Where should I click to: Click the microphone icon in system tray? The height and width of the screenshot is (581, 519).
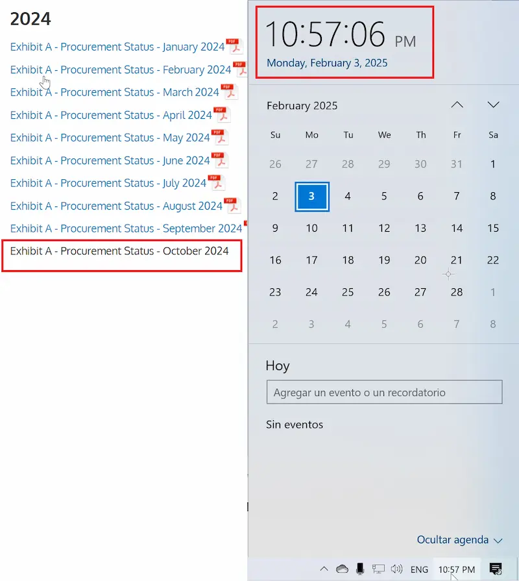pyautogui.click(x=360, y=569)
